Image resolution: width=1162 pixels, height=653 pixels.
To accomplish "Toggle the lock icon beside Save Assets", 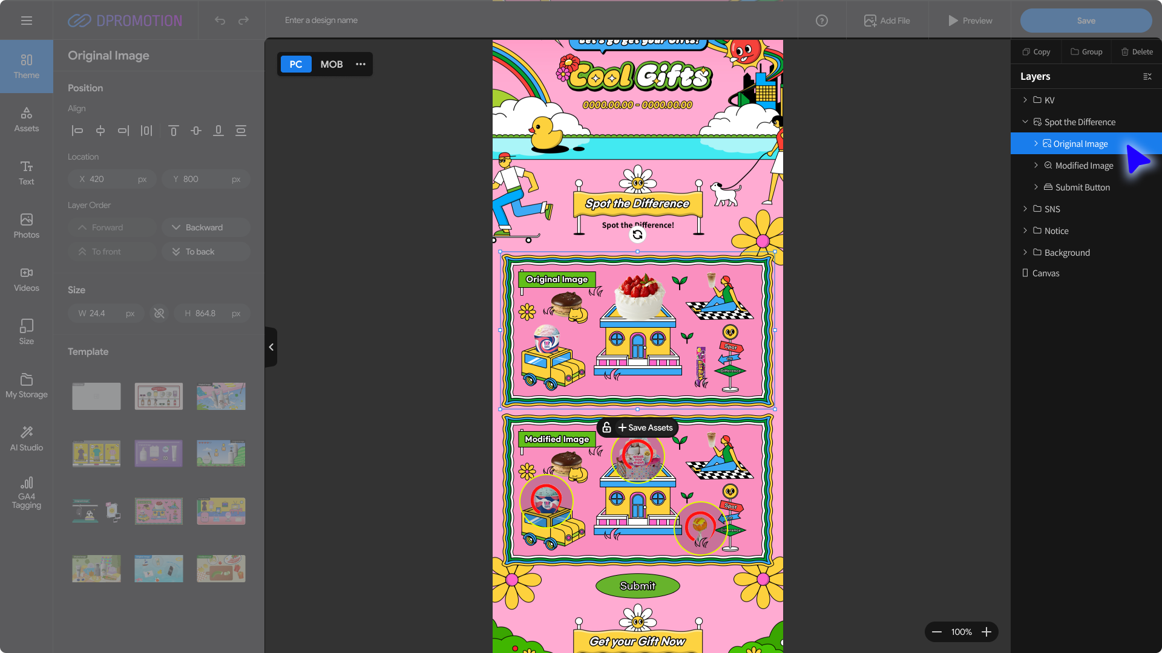I will tap(606, 427).
